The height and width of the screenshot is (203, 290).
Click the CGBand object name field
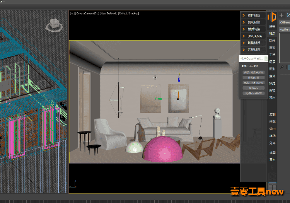point(285,22)
